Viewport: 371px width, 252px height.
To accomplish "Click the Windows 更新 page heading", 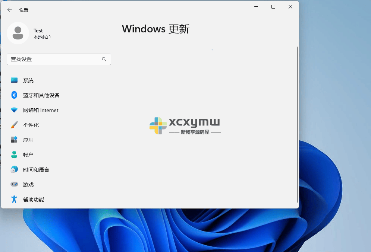I will [x=155, y=29].
